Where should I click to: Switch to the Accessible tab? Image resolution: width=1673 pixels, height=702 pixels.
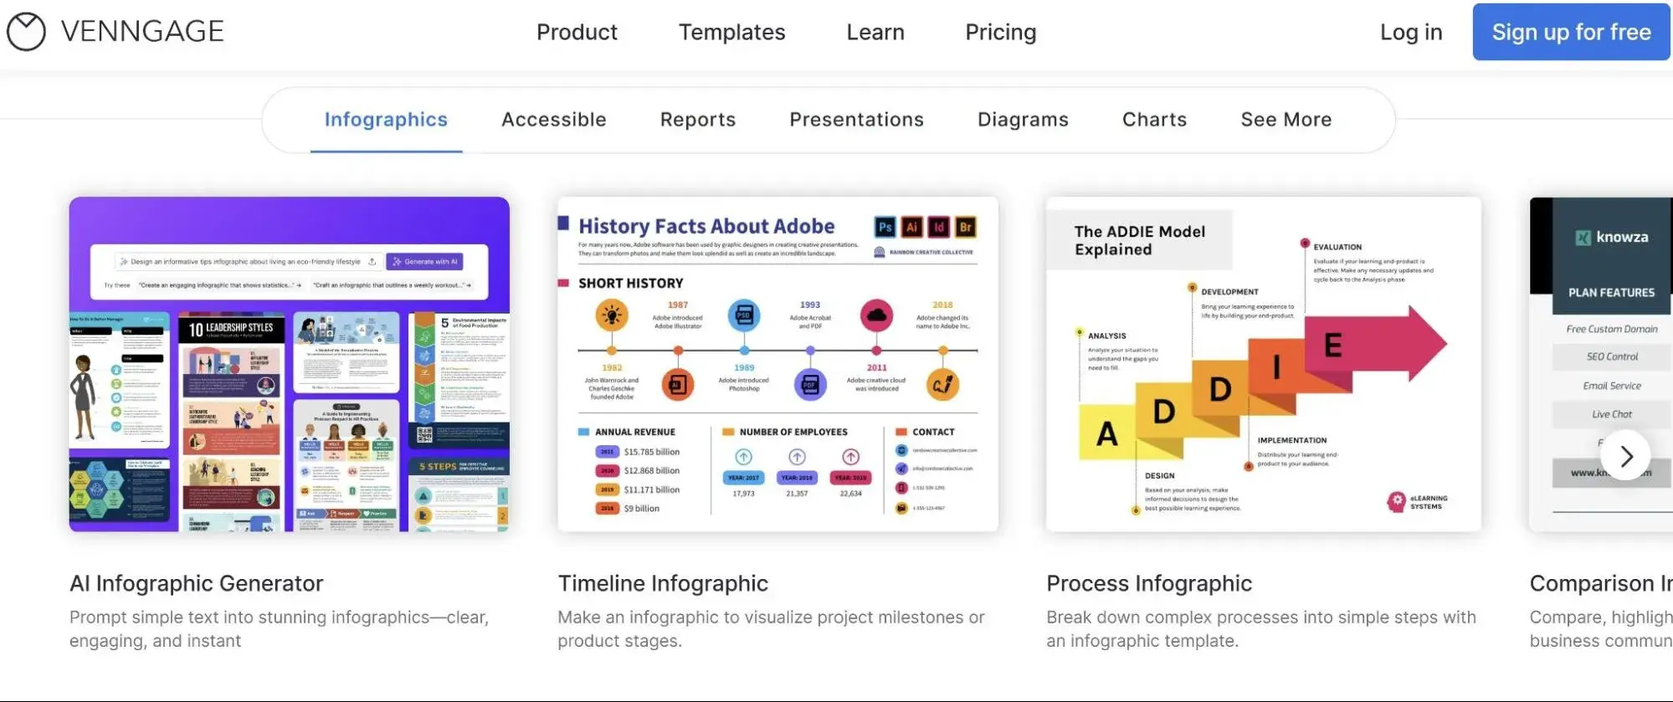(554, 120)
